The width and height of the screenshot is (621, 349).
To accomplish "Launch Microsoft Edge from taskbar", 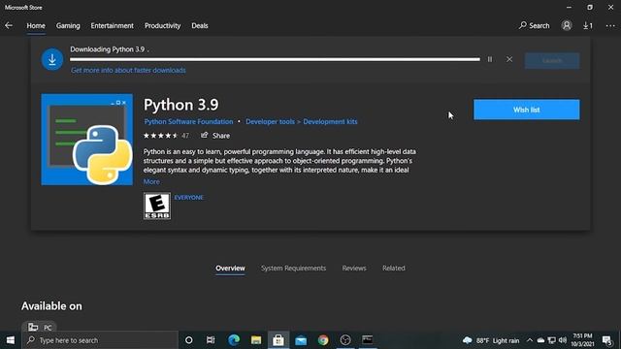I will (x=234, y=340).
